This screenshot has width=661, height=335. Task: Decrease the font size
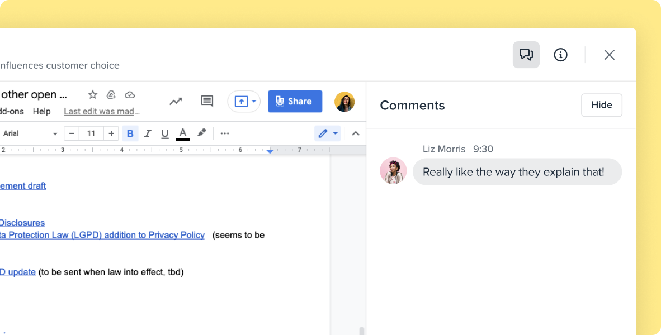coord(72,133)
